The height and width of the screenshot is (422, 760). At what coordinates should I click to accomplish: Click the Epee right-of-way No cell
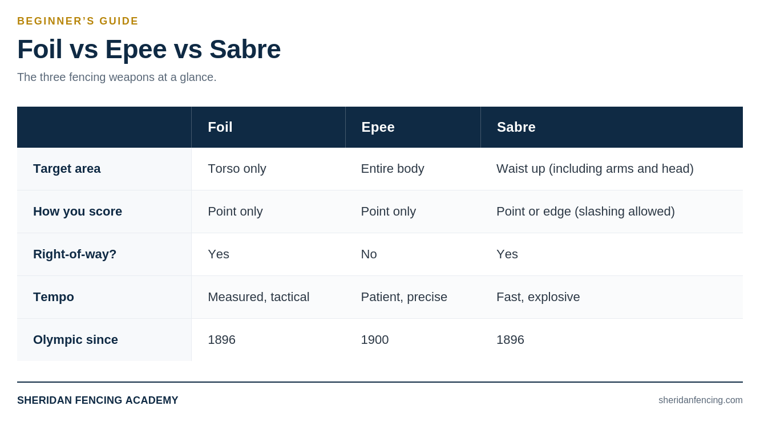(x=369, y=254)
